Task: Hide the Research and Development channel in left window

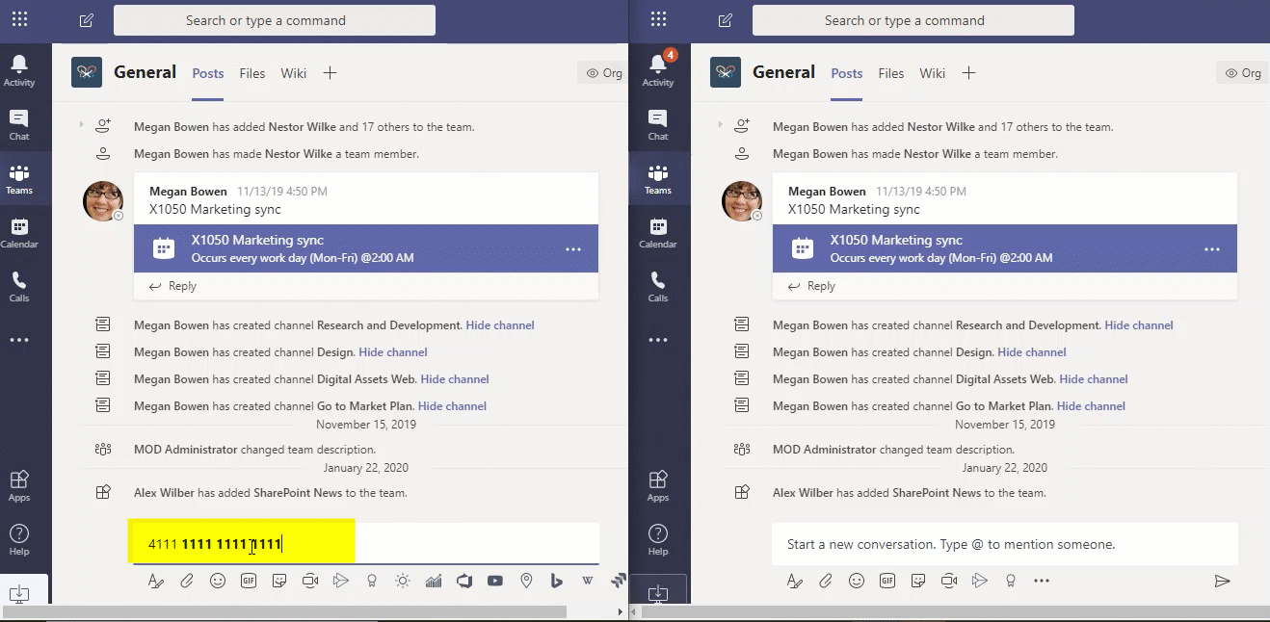Action: coord(499,325)
